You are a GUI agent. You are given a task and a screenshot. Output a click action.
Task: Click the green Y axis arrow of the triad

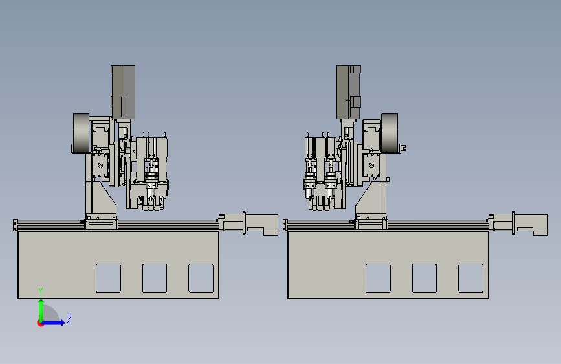pyautogui.click(x=41, y=310)
